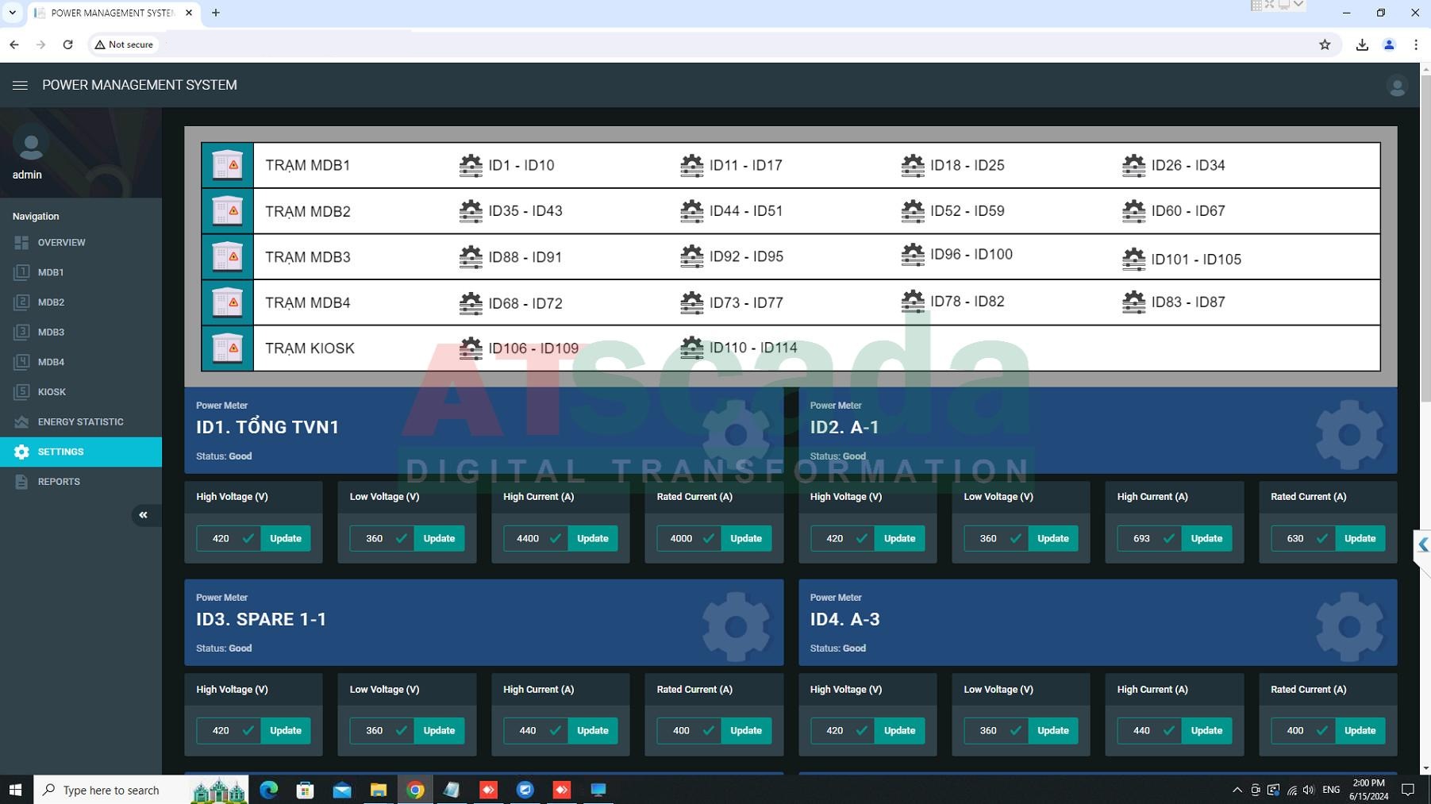
Task: Open the hamburger menu in header
Action: [20, 85]
